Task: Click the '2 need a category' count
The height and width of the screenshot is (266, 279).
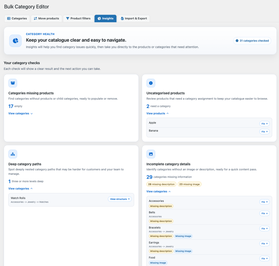Action: point(158,106)
